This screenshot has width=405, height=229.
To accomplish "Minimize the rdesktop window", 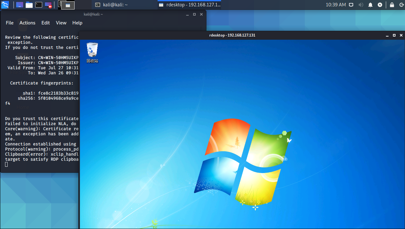I will pyautogui.click(x=387, y=35).
